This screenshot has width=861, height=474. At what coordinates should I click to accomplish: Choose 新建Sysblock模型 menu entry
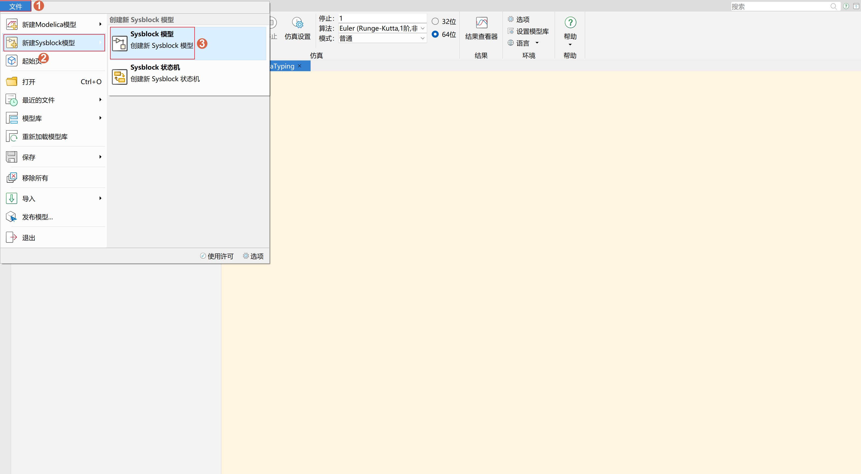pos(54,43)
